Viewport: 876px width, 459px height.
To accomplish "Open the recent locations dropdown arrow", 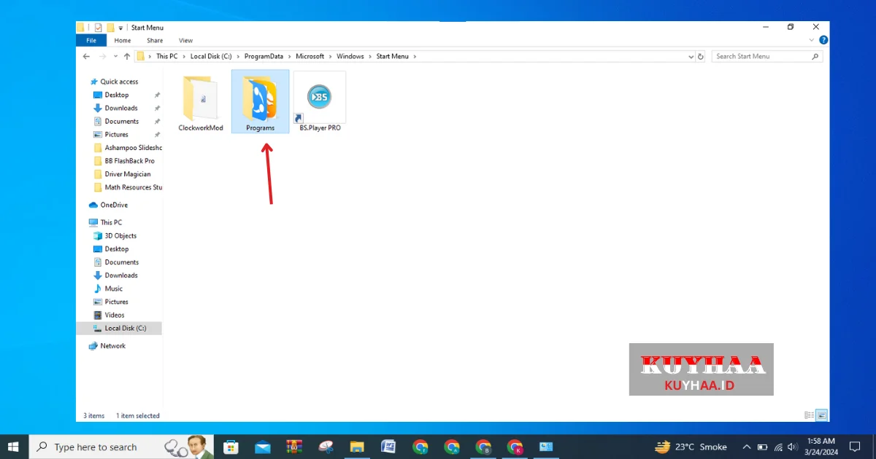I will click(115, 56).
